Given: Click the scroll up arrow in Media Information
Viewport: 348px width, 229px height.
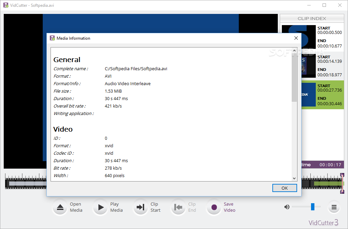Looking at the screenshot, I should 294,51.
